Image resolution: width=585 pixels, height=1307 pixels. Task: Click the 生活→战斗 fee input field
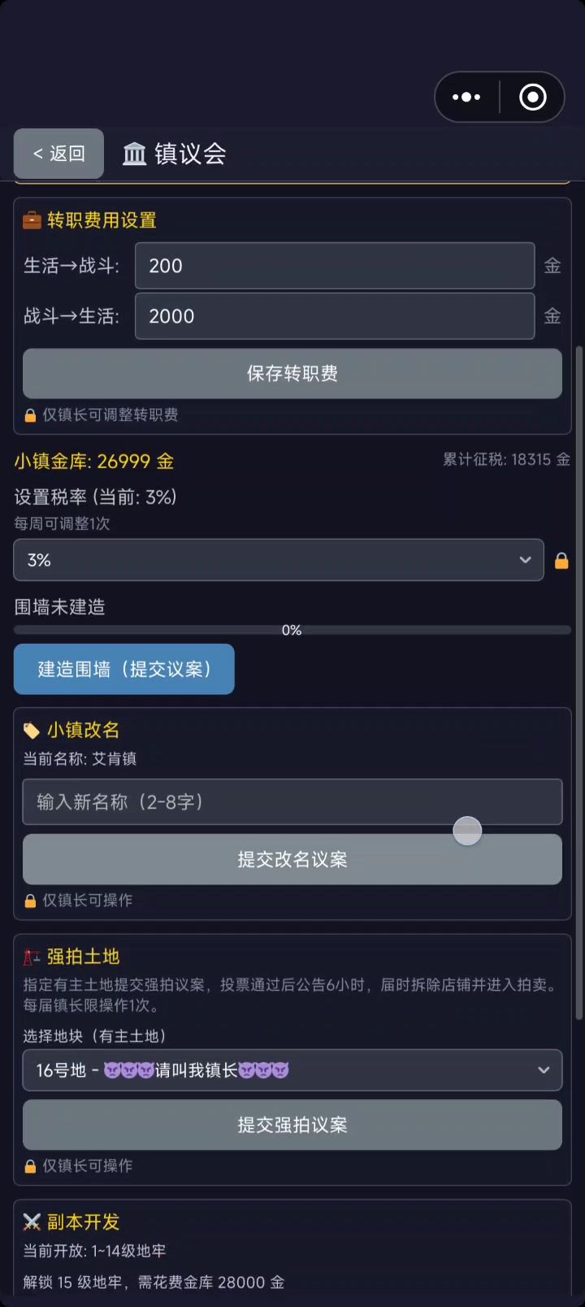click(x=334, y=266)
